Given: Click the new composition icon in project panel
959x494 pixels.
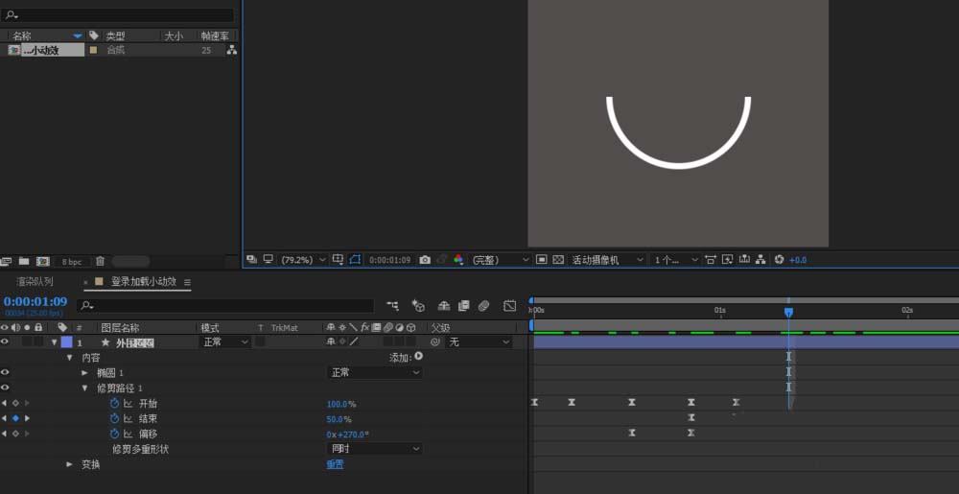Looking at the screenshot, I should click(42, 261).
